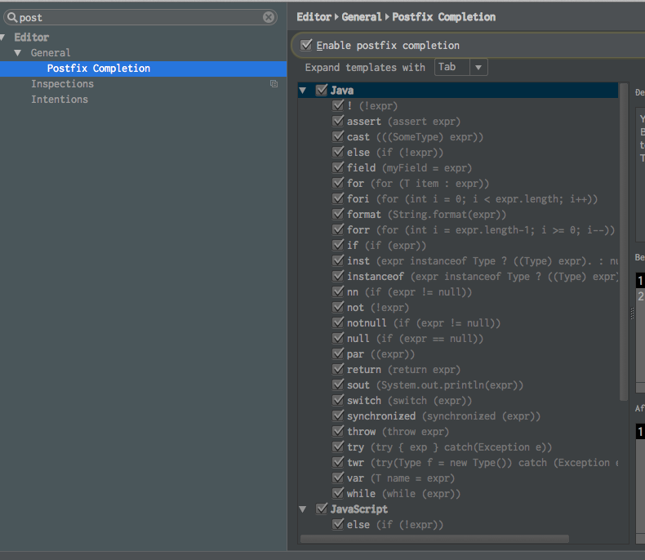Toggle the fori template checkbox
Screen dimensions: 645x560
(x=338, y=198)
